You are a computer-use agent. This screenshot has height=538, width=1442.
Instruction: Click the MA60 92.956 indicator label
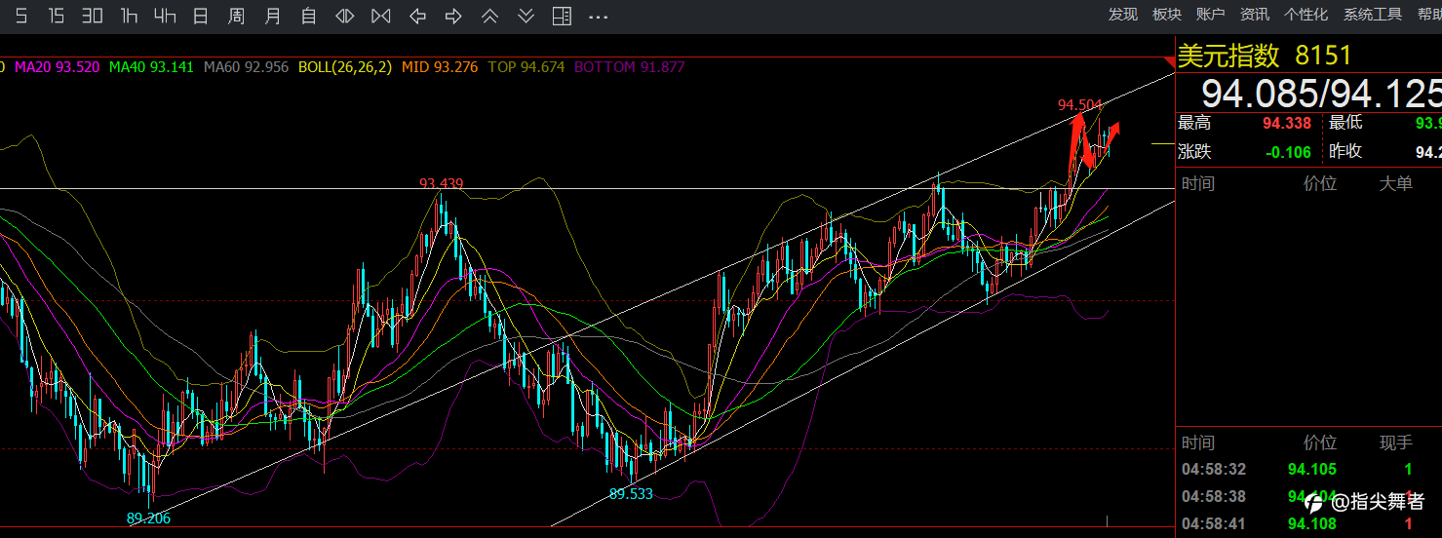tap(246, 67)
